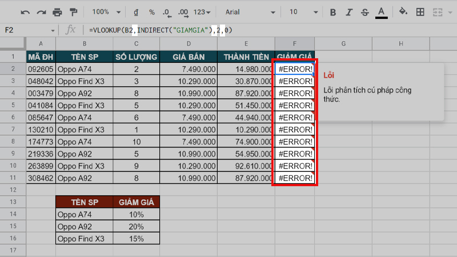
Task: Open the Name box dropdown arrow
Action: tap(53, 30)
